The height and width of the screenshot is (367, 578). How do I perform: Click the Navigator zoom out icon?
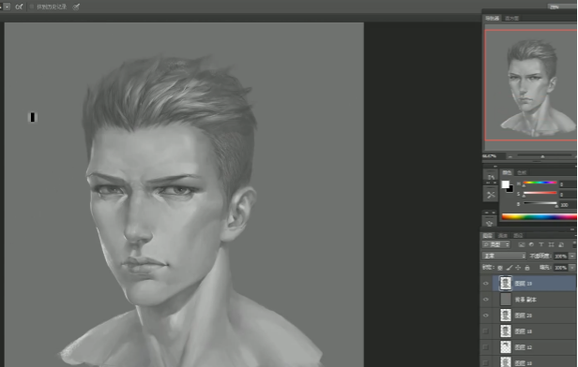click(510, 156)
